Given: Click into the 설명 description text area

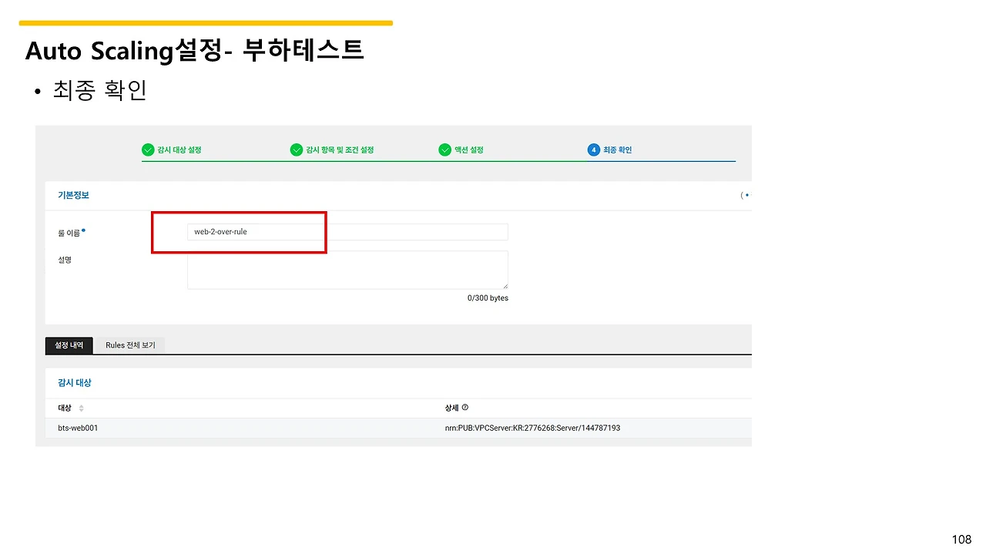Looking at the screenshot, I should click(x=347, y=270).
